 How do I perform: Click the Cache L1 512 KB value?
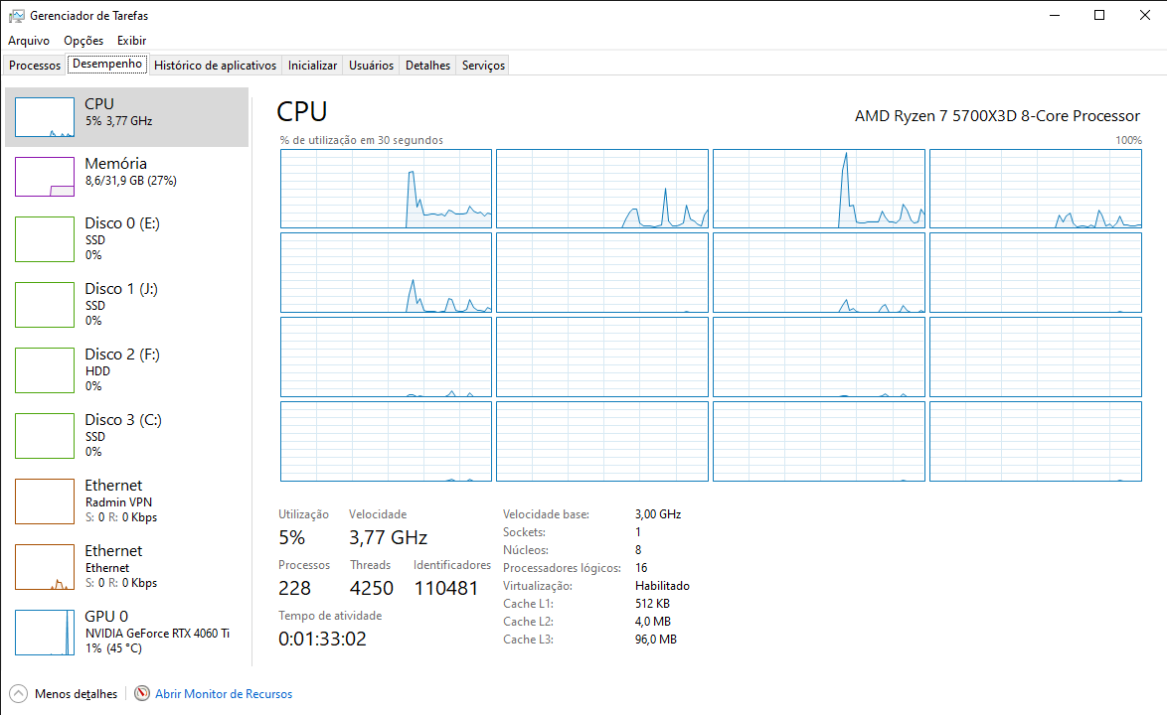[652, 604]
